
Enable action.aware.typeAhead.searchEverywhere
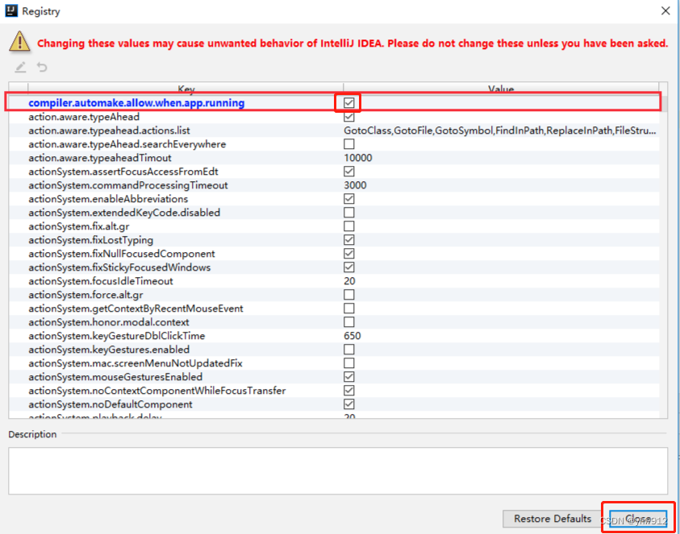[x=348, y=144]
